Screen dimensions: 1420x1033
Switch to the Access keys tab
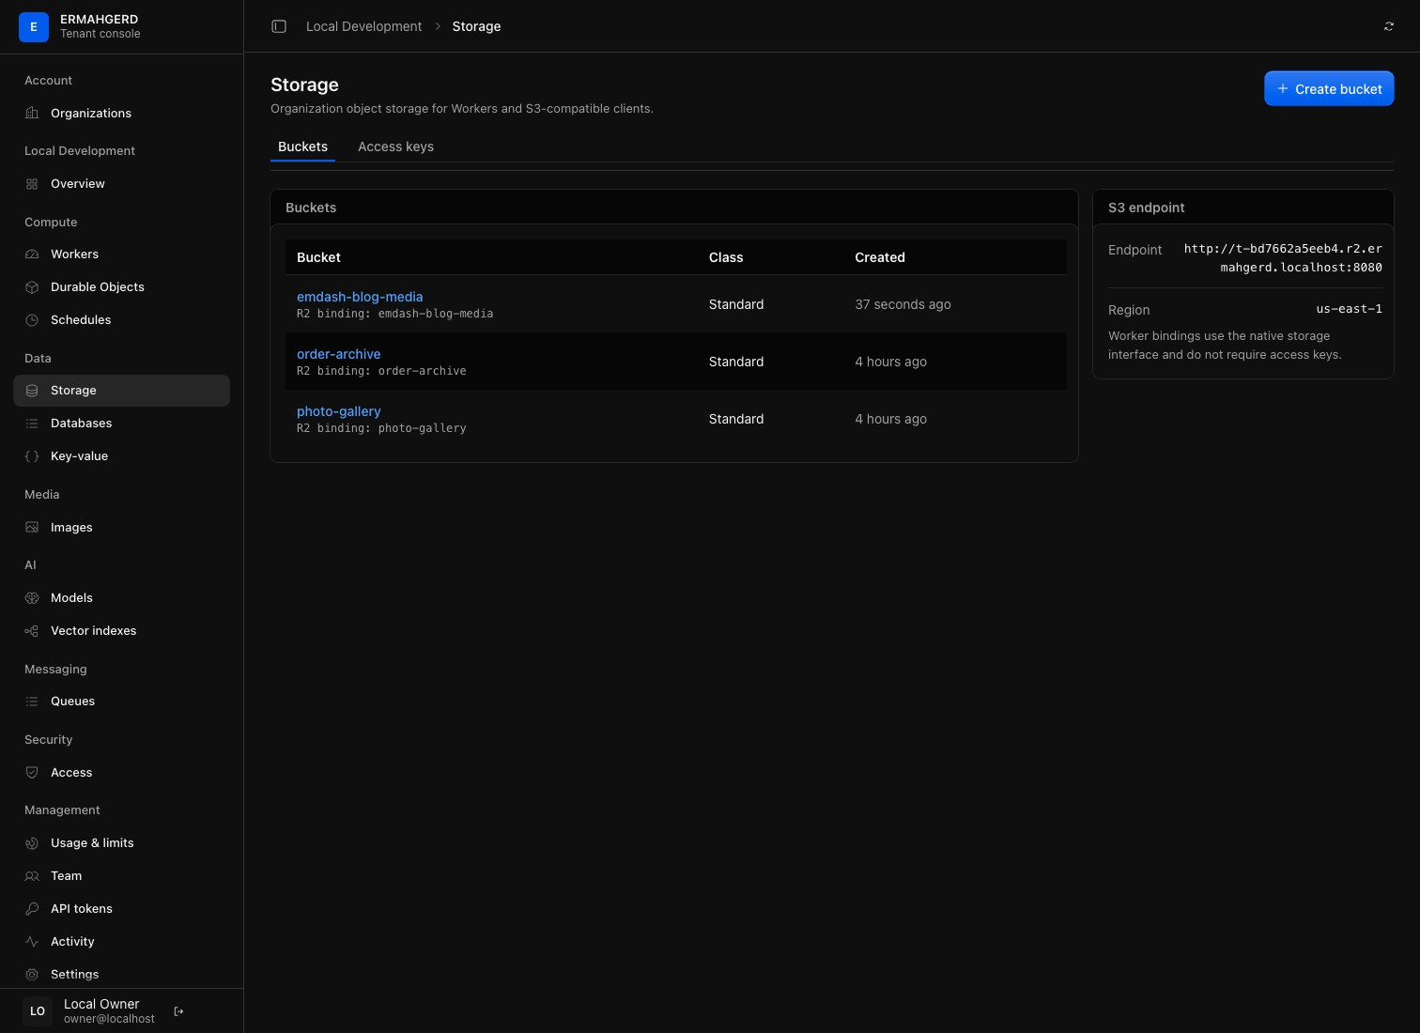click(395, 146)
